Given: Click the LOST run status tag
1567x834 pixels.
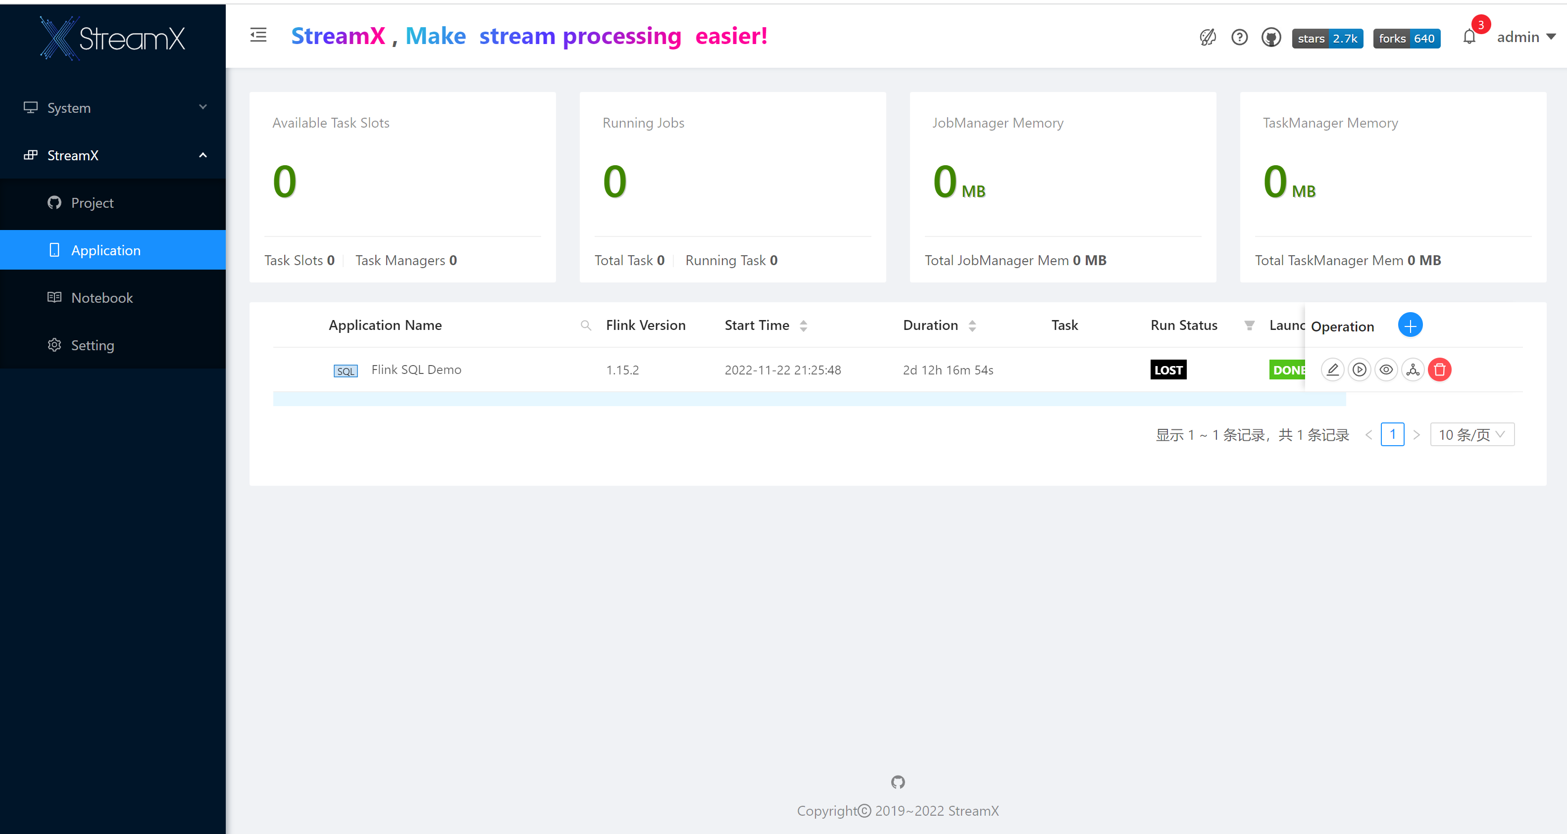Looking at the screenshot, I should pyautogui.click(x=1168, y=370).
